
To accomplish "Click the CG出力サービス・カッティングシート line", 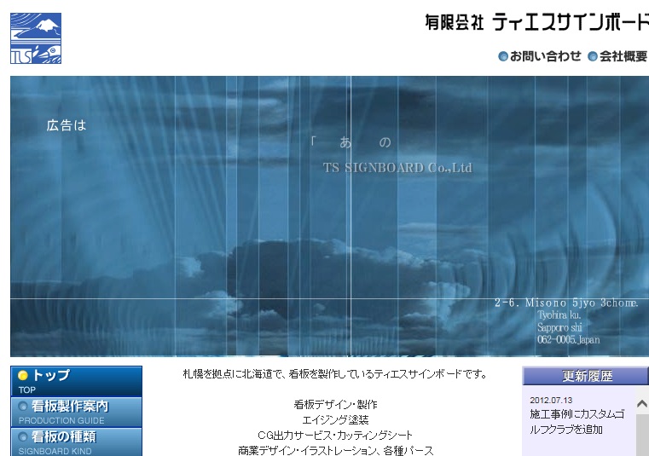I will point(335,435).
